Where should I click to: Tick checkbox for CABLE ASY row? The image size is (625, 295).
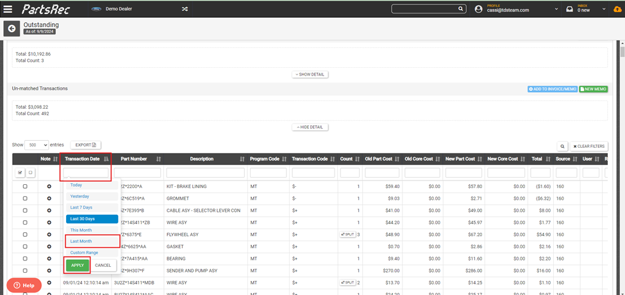point(25,210)
